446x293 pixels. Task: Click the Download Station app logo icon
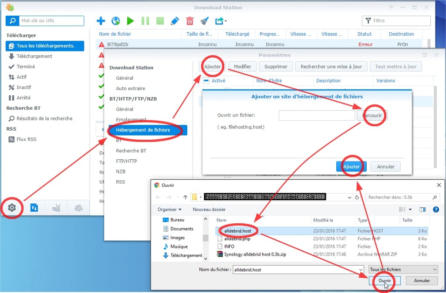10,8
